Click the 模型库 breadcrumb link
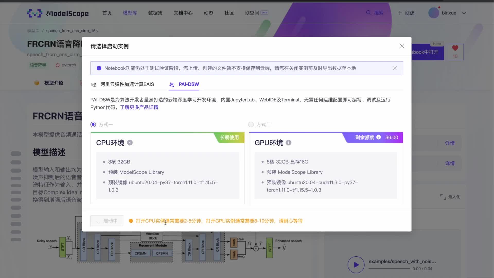The height and width of the screenshot is (278, 494). click(33, 31)
